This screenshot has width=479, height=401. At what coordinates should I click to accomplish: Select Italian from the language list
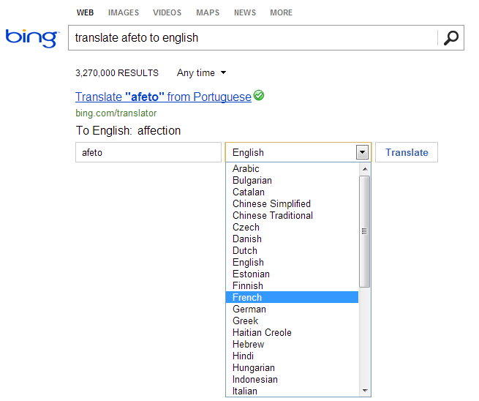pyautogui.click(x=292, y=391)
